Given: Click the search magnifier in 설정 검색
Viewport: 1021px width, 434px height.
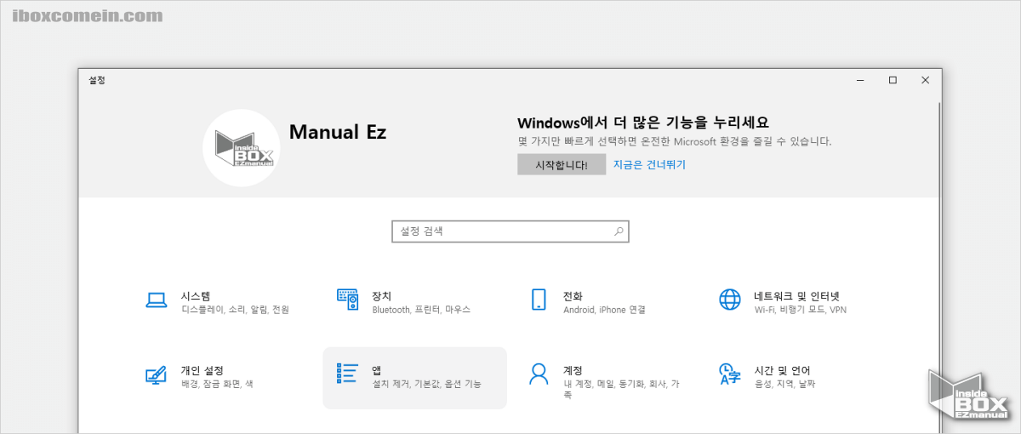Looking at the screenshot, I should pos(619,231).
